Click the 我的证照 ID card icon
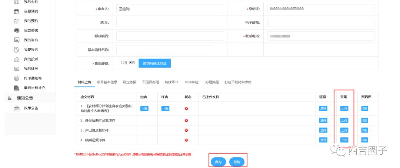The height and width of the screenshot is (168, 400). [x=17, y=68]
